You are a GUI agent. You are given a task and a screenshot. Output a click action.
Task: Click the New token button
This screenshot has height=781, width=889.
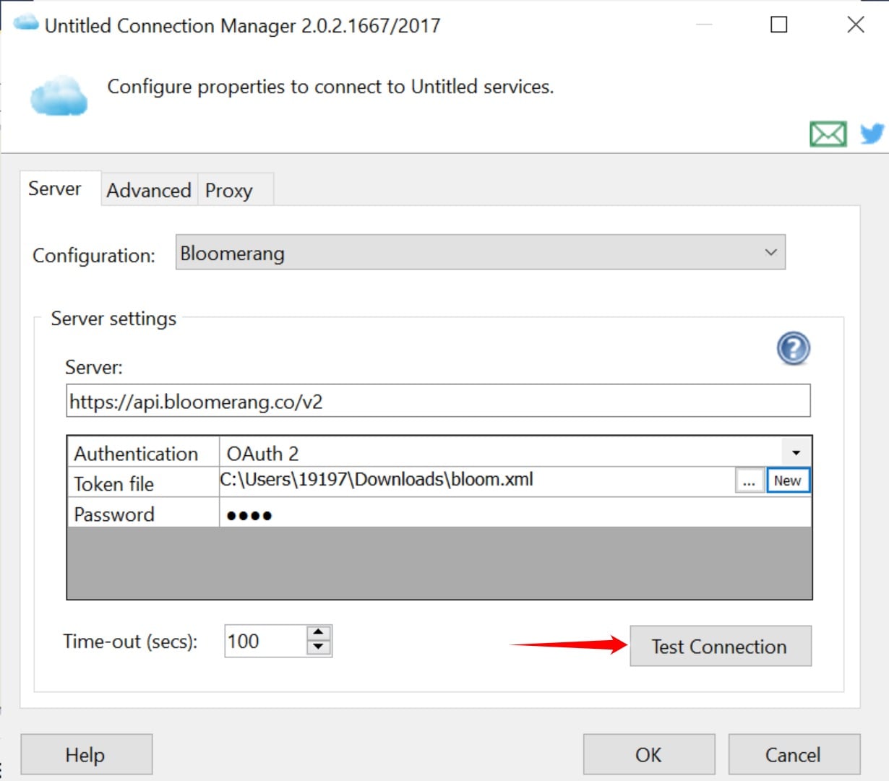click(788, 481)
